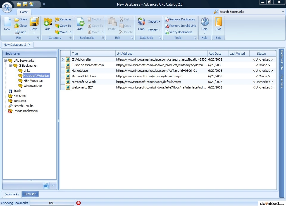Viewport: 286px width, 206px height.
Task: Click Remove Invalid Urls
Action: pyautogui.click(x=181, y=26)
